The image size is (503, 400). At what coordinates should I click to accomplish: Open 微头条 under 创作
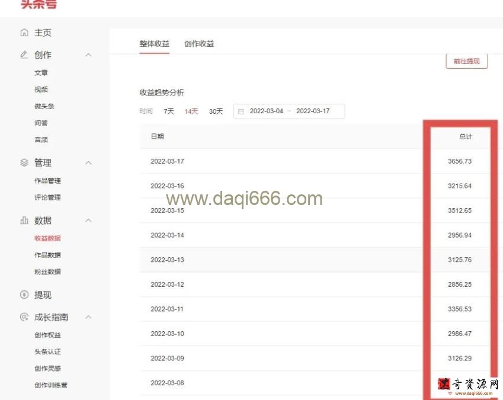click(x=44, y=106)
